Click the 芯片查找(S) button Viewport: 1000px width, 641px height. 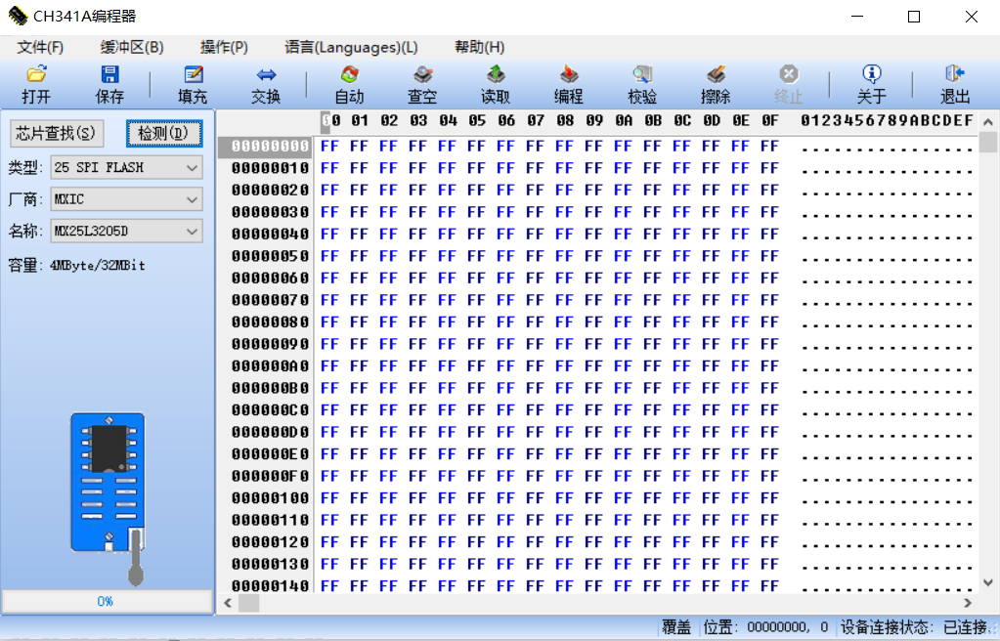[x=56, y=133]
